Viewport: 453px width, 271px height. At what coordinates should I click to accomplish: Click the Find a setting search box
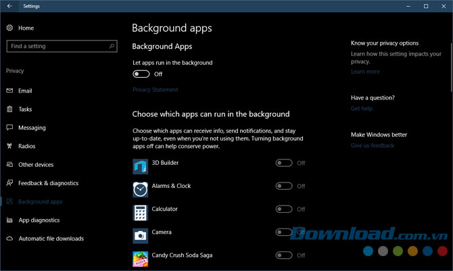tap(62, 46)
